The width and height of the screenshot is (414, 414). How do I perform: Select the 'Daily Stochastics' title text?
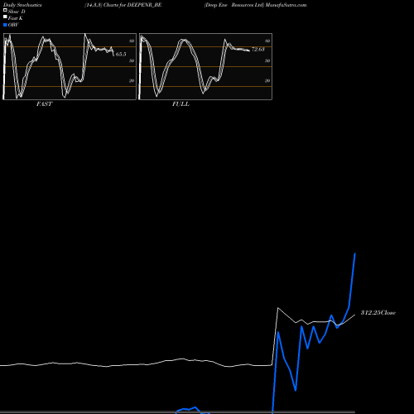22,5
